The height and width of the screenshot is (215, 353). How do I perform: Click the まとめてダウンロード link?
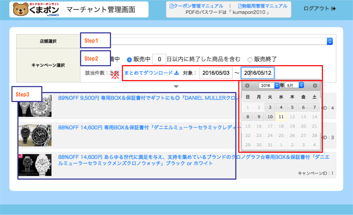click(x=148, y=73)
